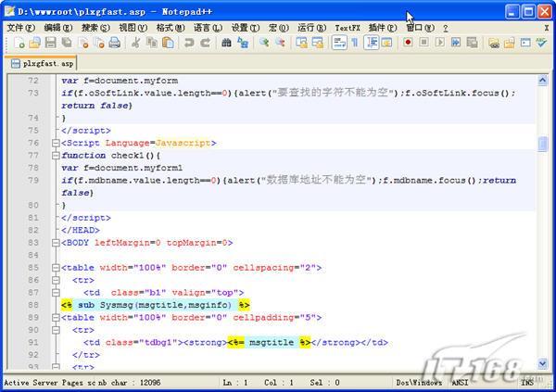Click the Replace toolbar icon
This screenshot has width=556, height=392.
(x=243, y=43)
